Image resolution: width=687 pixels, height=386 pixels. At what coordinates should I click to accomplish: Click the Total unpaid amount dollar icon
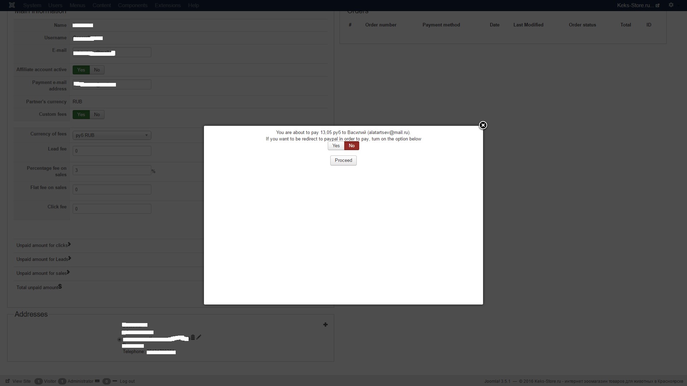coord(60,287)
